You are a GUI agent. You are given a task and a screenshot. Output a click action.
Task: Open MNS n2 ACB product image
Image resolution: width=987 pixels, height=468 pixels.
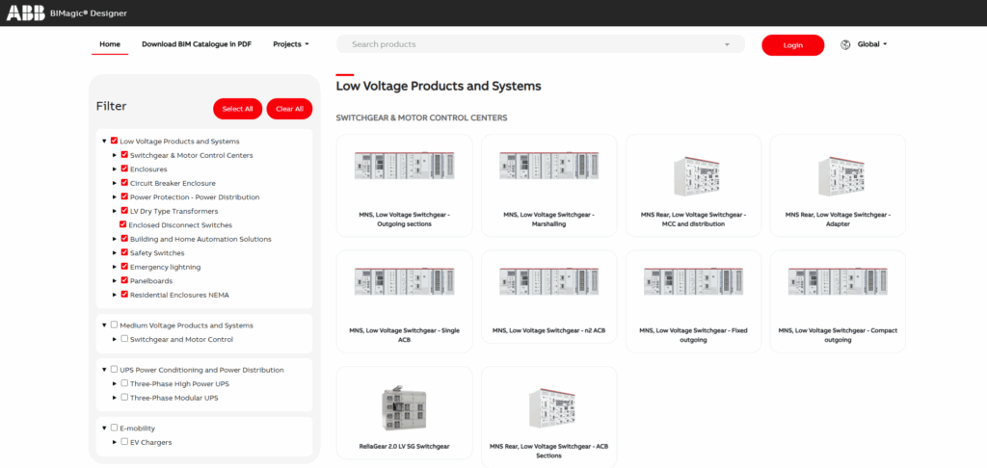pos(548,282)
